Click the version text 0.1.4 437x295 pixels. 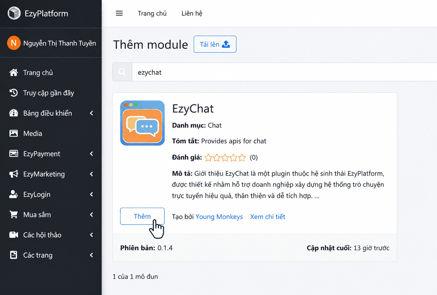(165, 248)
